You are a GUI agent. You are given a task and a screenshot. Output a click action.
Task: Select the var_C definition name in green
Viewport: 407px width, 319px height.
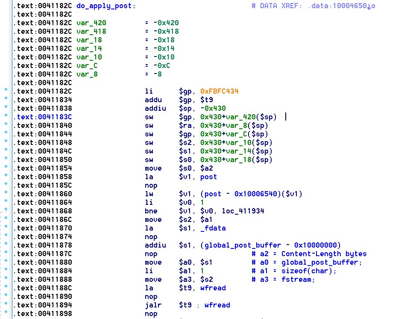point(87,66)
